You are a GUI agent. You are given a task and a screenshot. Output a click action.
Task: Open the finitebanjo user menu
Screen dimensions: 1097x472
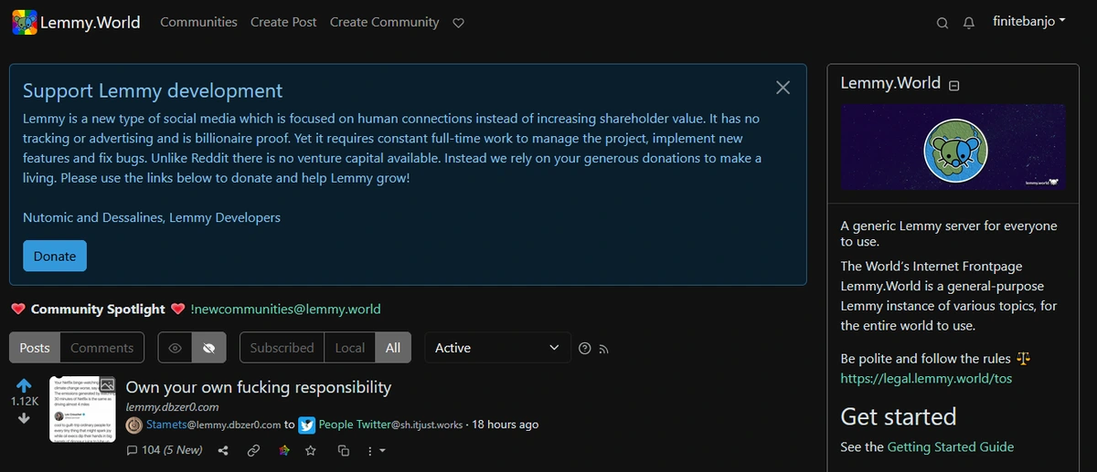click(1028, 22)
